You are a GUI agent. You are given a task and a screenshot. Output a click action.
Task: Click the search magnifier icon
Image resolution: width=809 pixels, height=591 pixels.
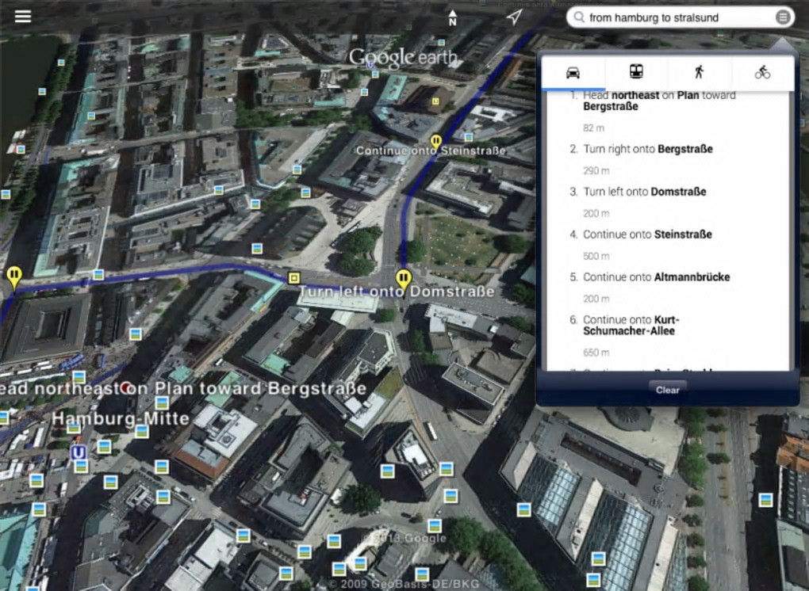coord(579,17)
